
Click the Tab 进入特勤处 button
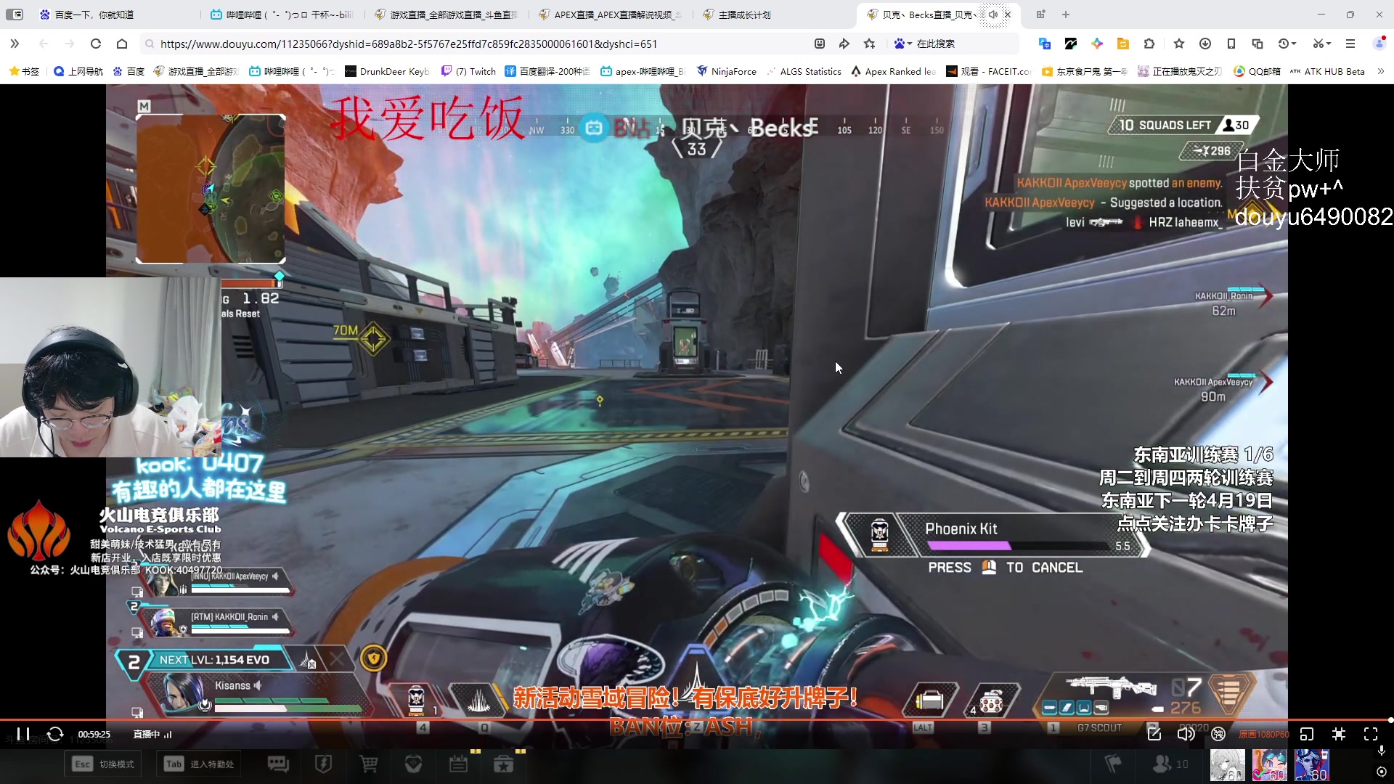(199, 764)
